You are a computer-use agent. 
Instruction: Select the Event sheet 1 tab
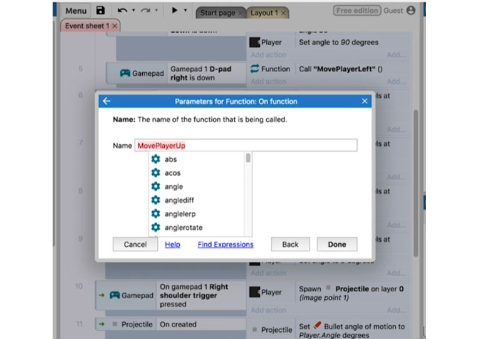click(x=87, y=26)
